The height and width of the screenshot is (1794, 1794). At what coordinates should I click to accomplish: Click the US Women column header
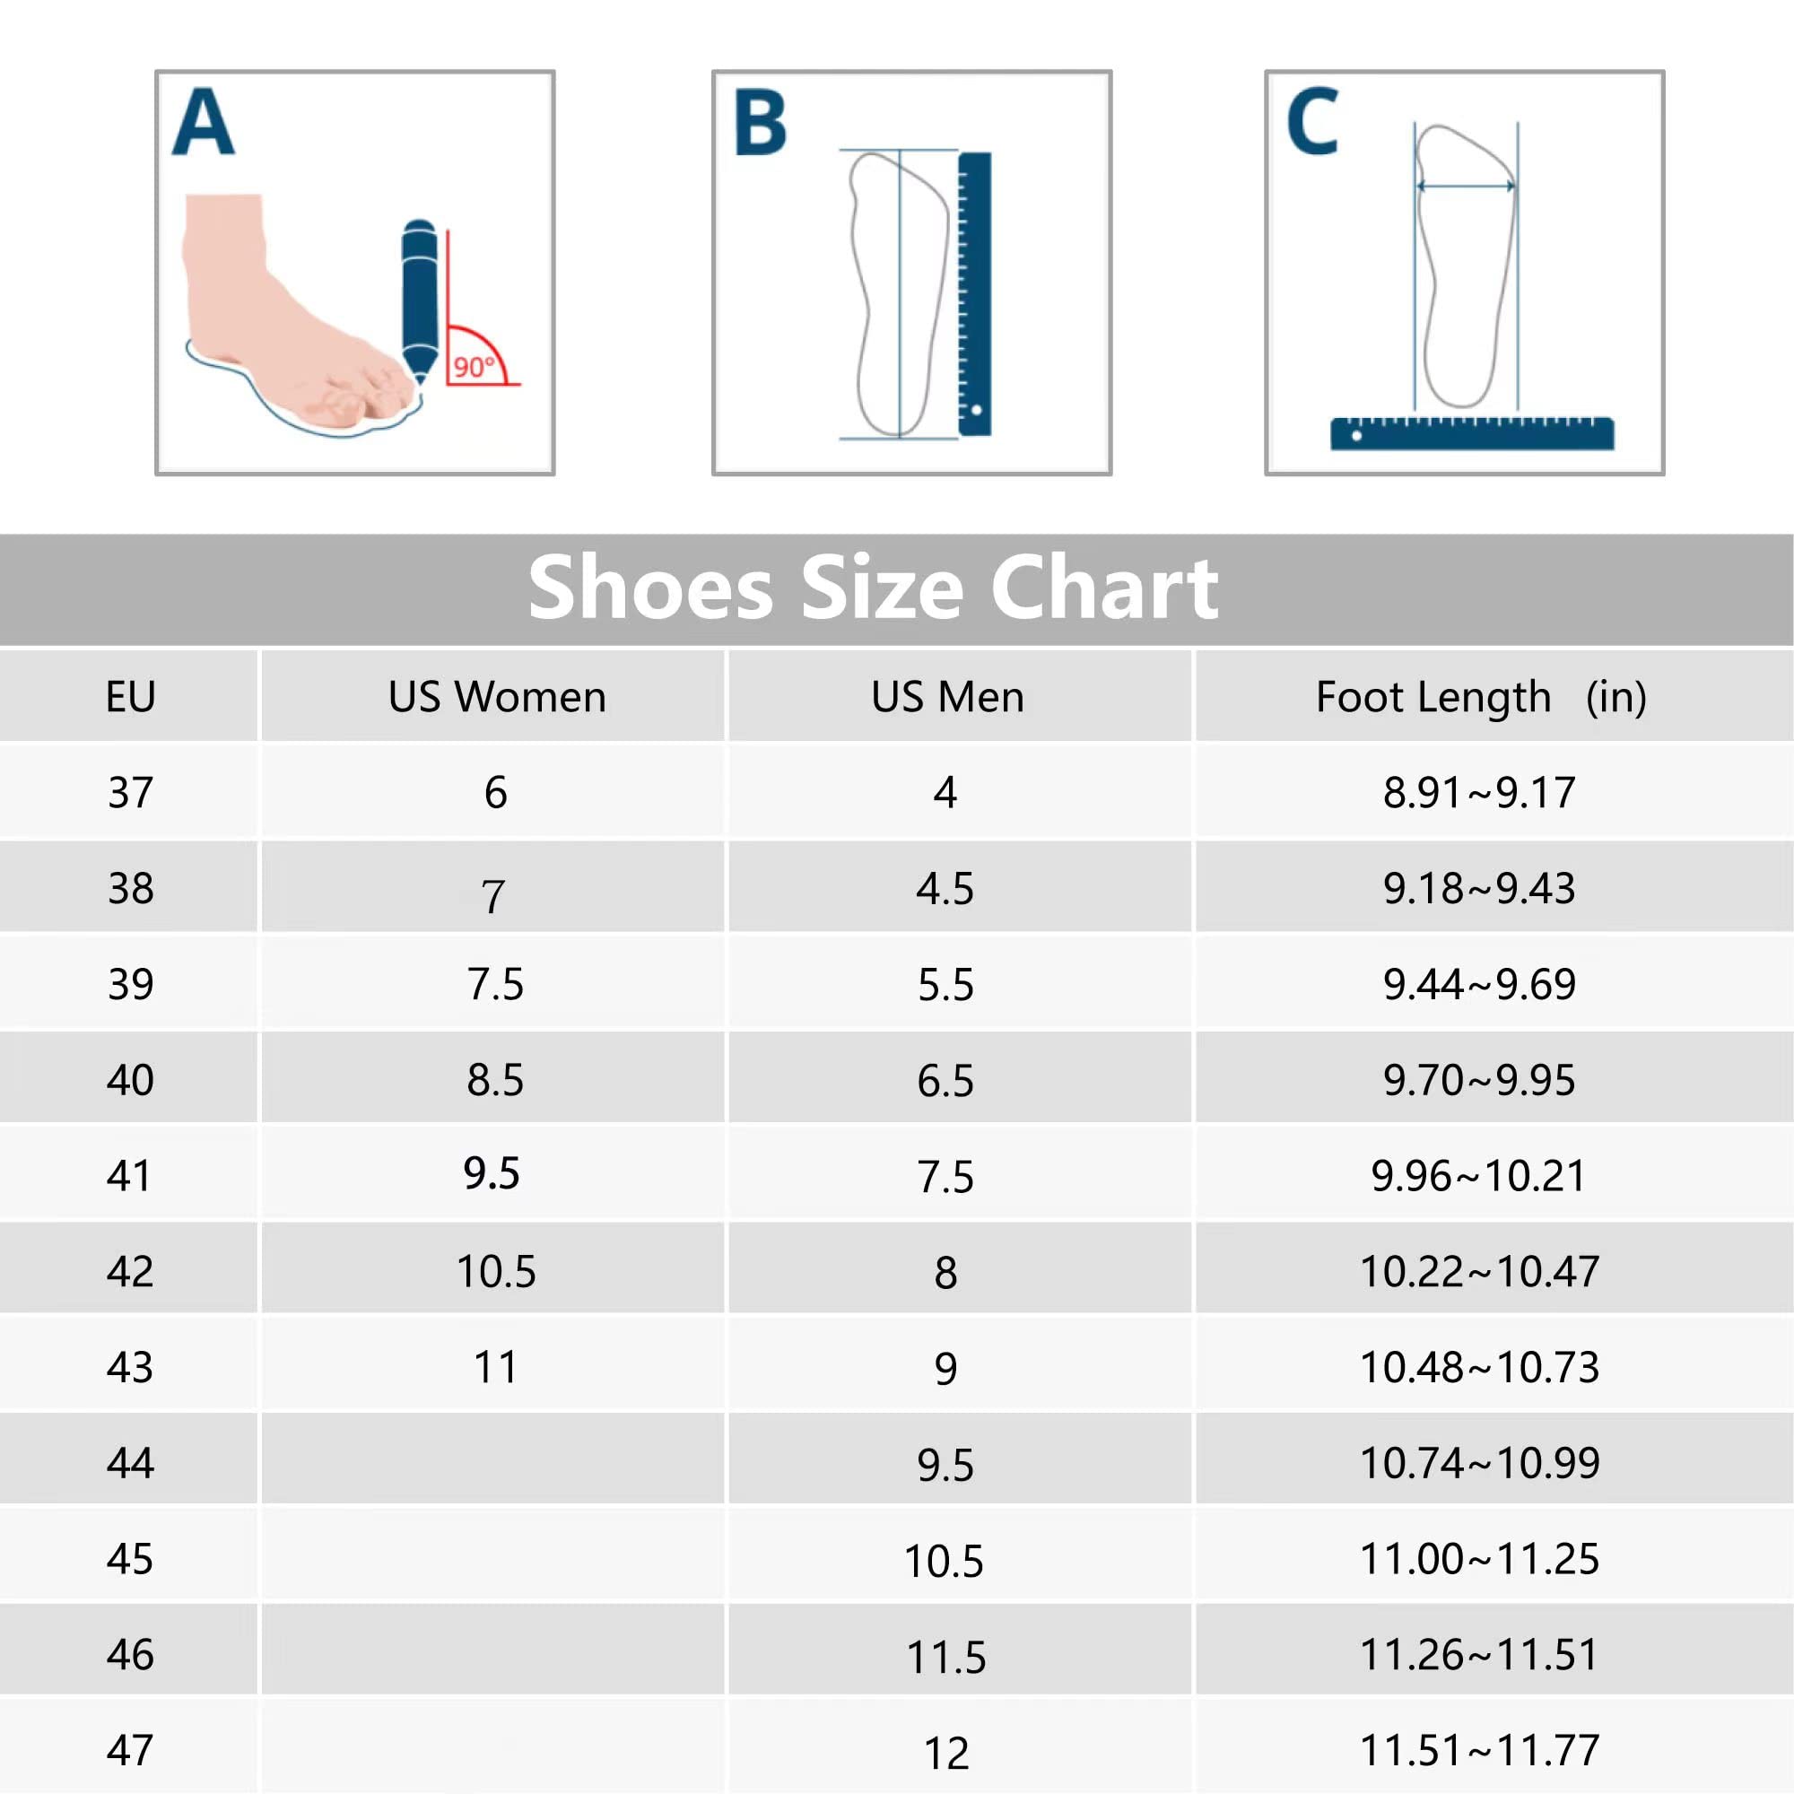[x=497, y=696]
